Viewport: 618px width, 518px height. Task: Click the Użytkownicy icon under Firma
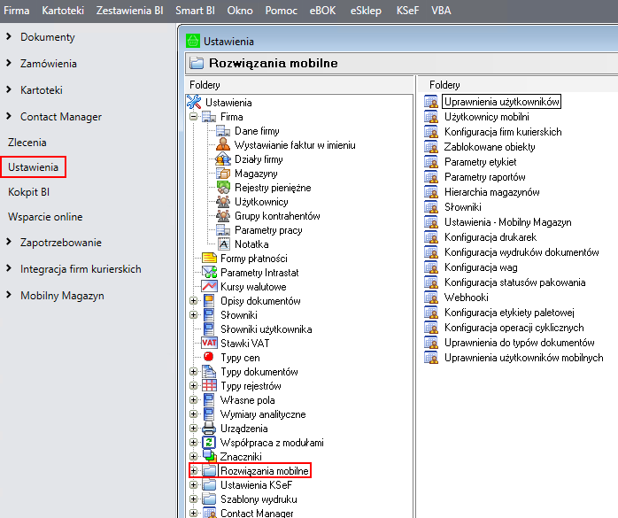point(224,202)
